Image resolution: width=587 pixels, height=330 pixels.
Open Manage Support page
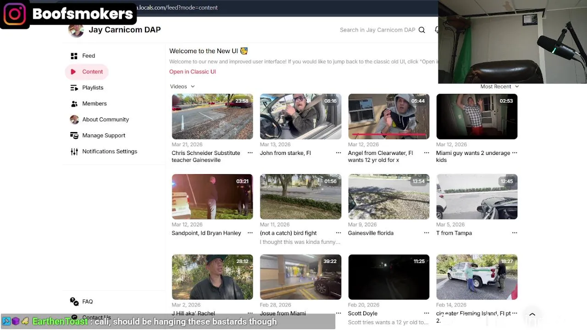coord(104,135)
